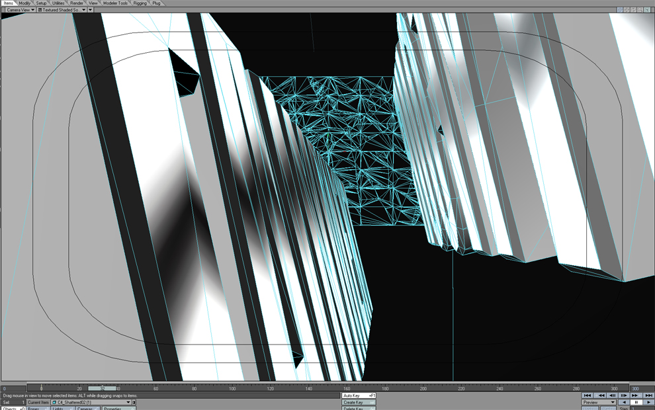Open the Rigging tab
The image size is (655, 410).
pyautogui.click(x=140, y=3)
